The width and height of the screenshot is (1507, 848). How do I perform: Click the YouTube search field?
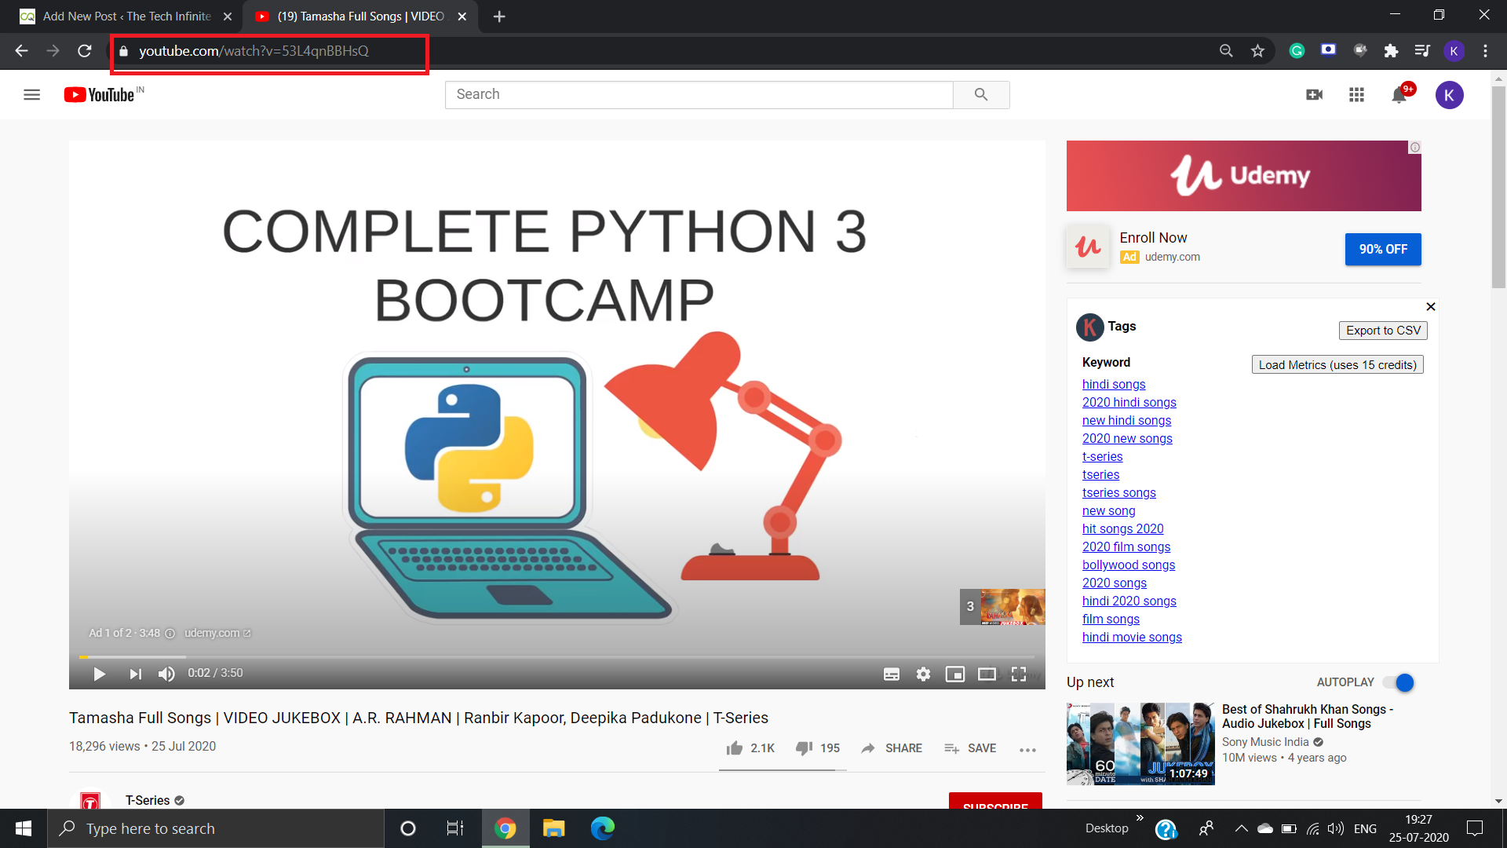(x=699, y=94)
